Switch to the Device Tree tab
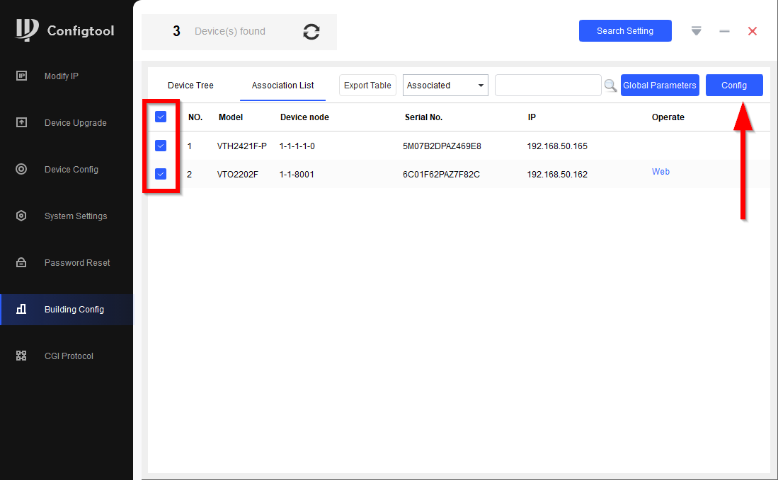The image size is (778, 480). coord(190,86)
